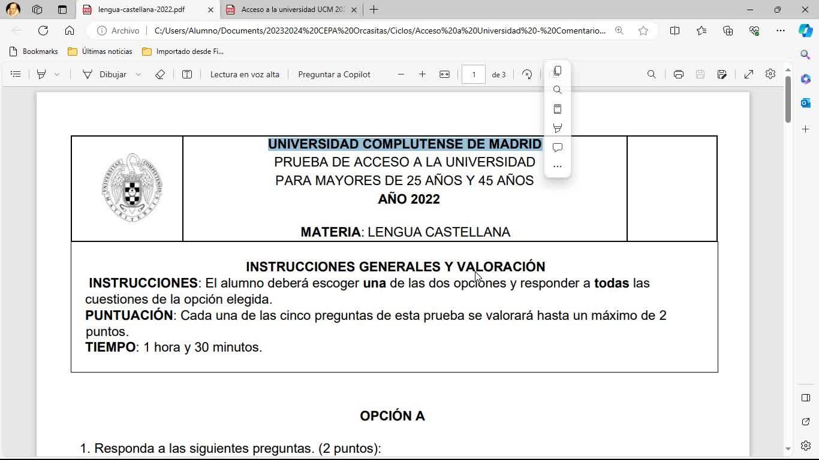Close the lengua-castellana-2022.pdf tab
This screenshot has width=819, height=460.
210,10
